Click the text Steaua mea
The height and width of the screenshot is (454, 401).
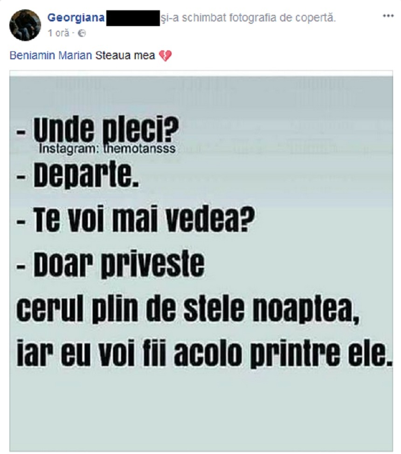click(x=117, y=56)
